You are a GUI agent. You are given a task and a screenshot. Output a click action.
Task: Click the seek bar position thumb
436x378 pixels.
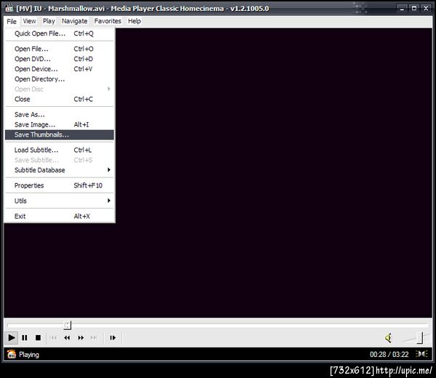click(x=68, y=325)
